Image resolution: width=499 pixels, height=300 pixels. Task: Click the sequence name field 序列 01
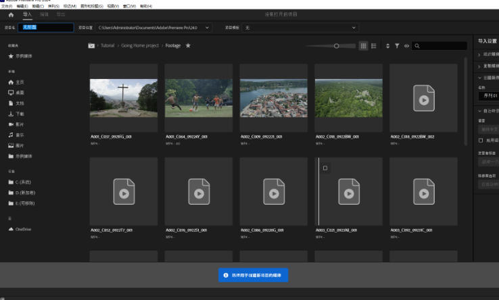pyautogui.click(x=488, y=95)
